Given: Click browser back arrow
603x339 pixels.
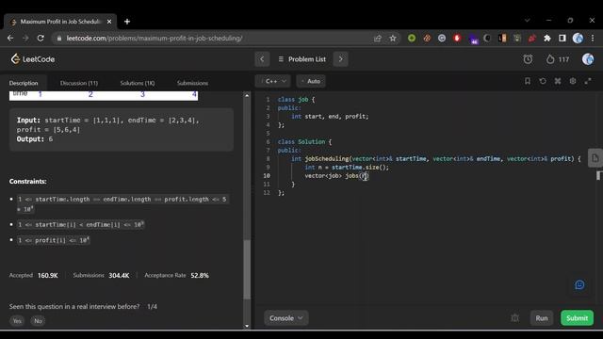Looking at the screenshot, I should point(10,38).
